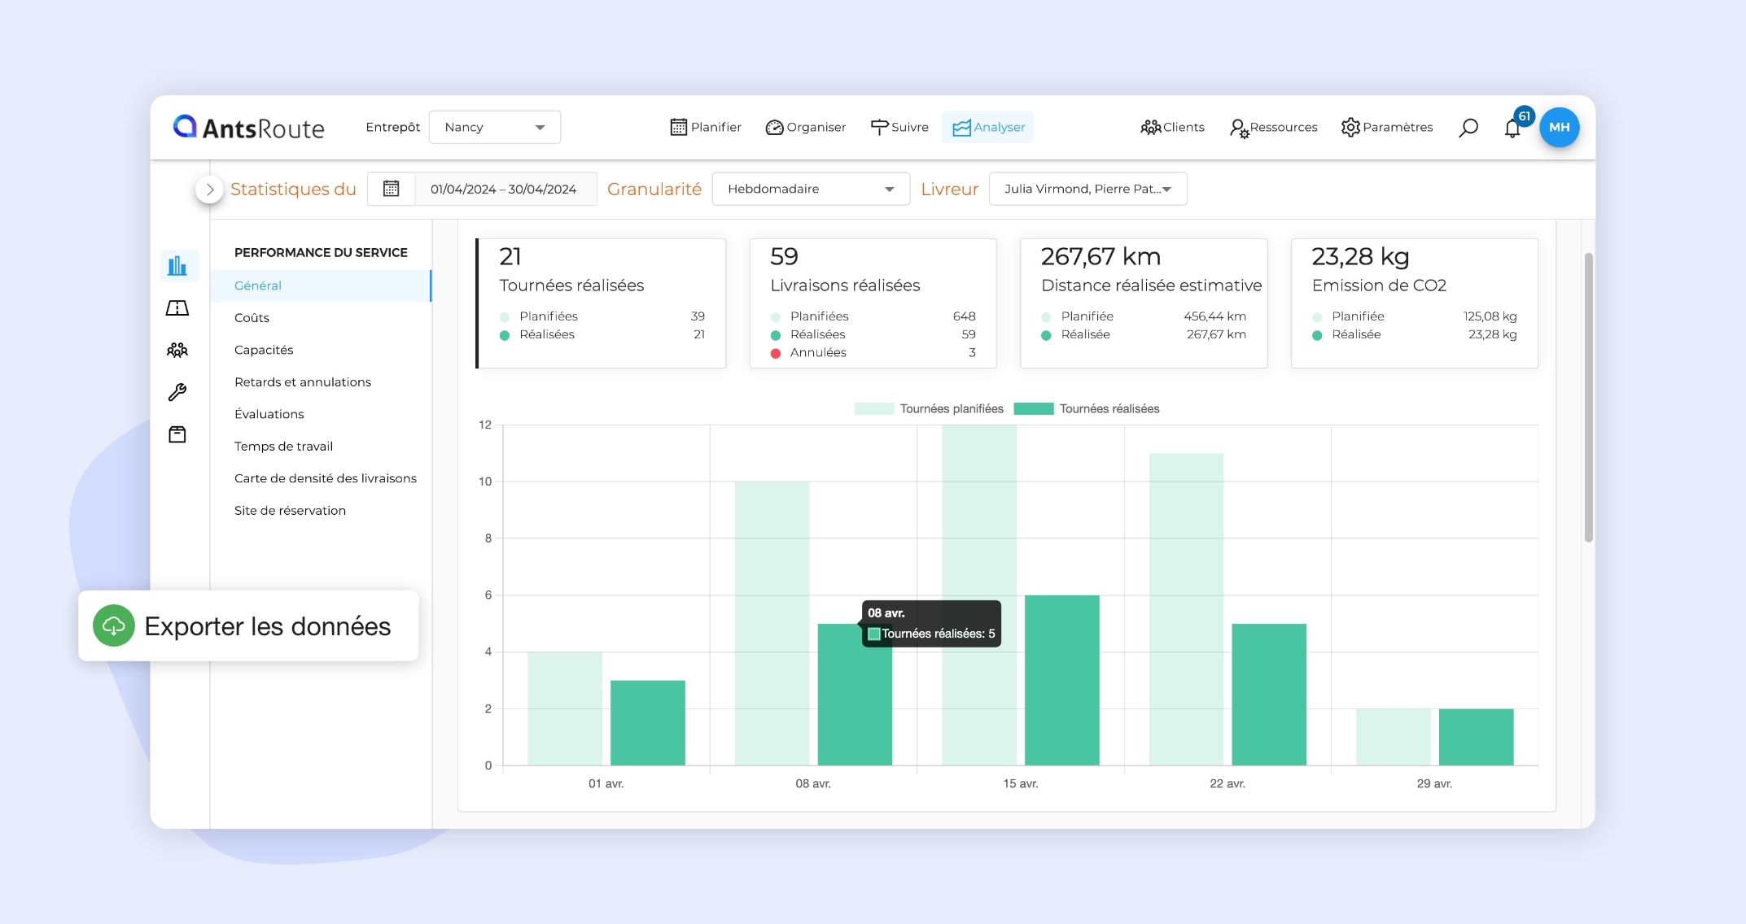
Task: Select the bar chart statistics sidebar icon
Action: [177, 265]
